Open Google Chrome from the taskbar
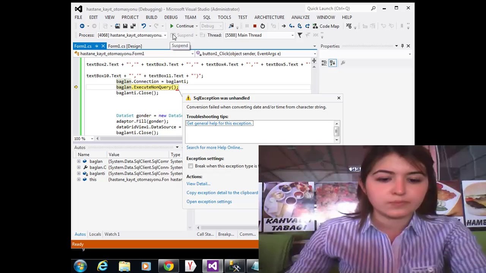Viewport: 486px width, 273px height. click(x=168, y=266)
